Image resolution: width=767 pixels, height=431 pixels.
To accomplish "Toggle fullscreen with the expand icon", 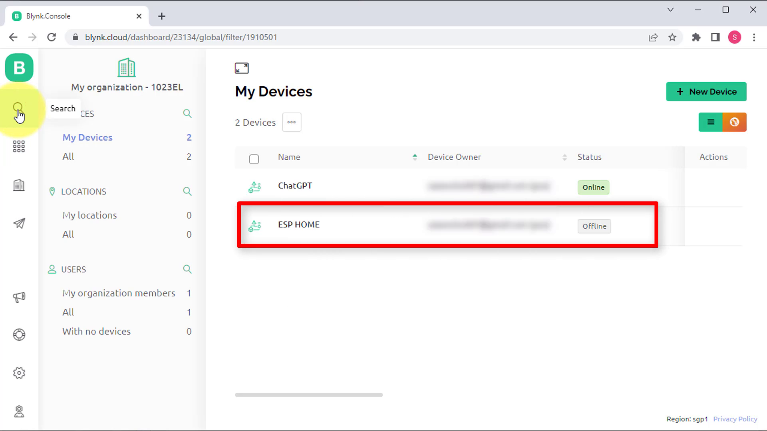I will [x=241, y=68].
